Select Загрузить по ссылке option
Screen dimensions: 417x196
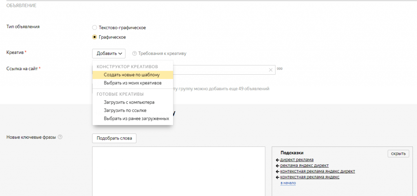[x=125, y=110]
